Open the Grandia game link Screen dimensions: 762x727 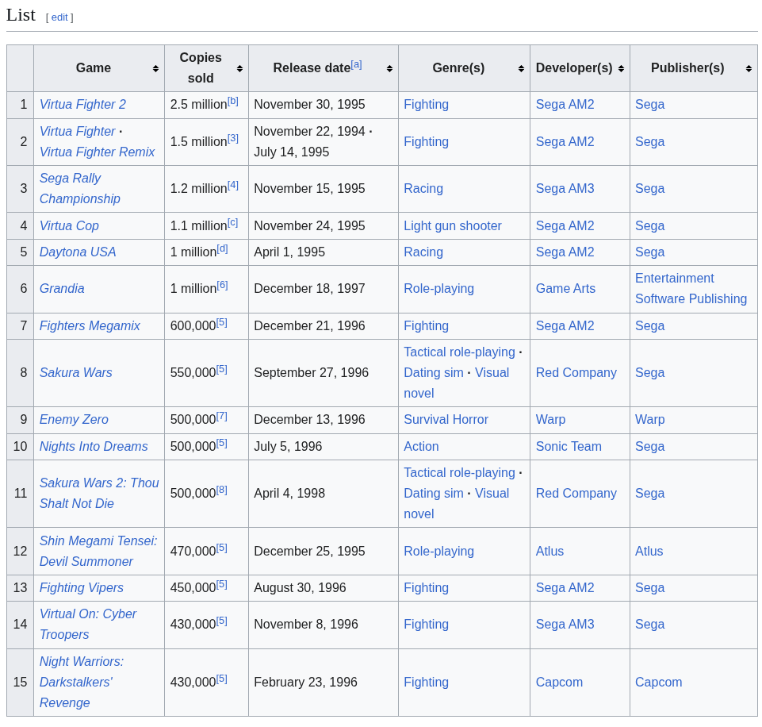click(x=62, y=289)
